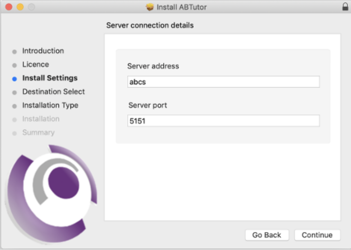Click the purple ABTutor logo graphic
The height and width of the screenshot is (250, 351).
click(x=51, y=195)
